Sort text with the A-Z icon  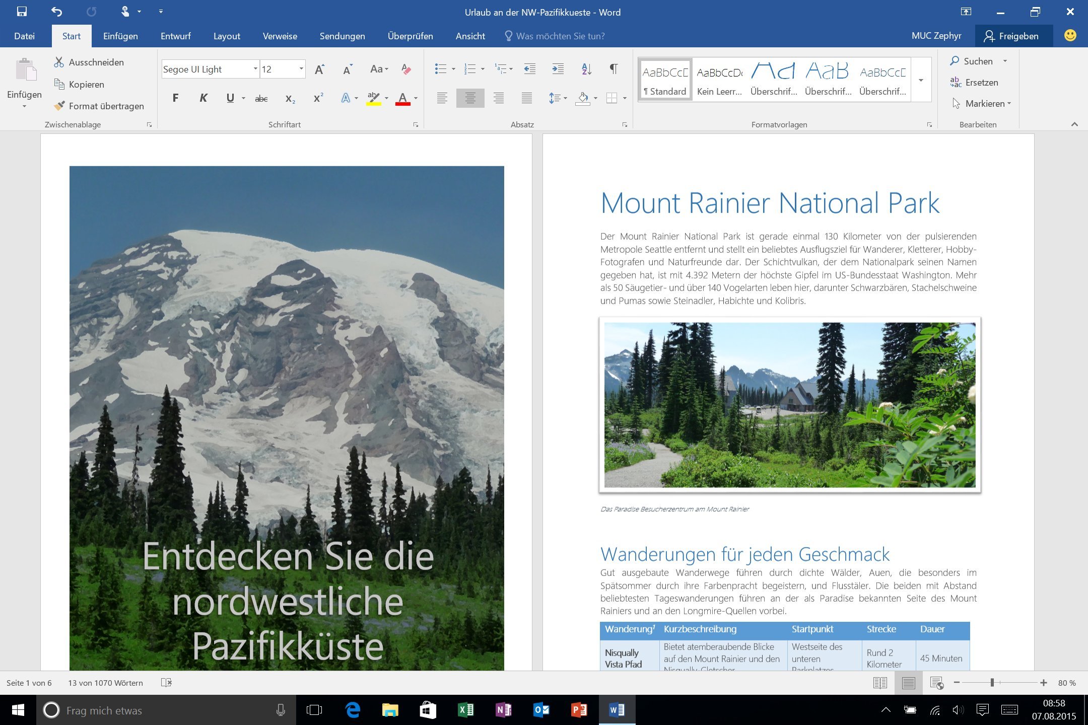pos(586,69)
